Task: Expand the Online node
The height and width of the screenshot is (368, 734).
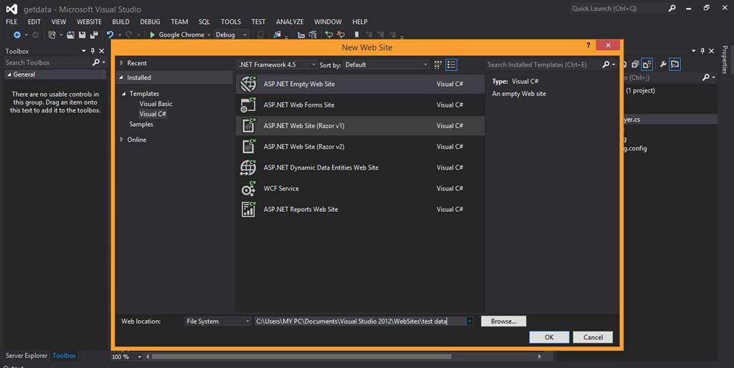Action: [x=122, y=140]
